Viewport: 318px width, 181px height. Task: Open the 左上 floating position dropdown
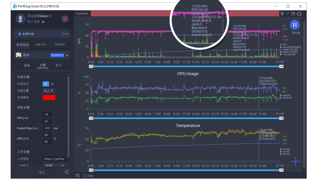(x=49, y=90)
